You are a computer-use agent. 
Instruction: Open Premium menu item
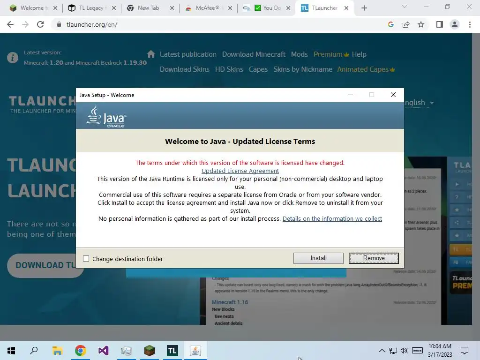[331, 54]
